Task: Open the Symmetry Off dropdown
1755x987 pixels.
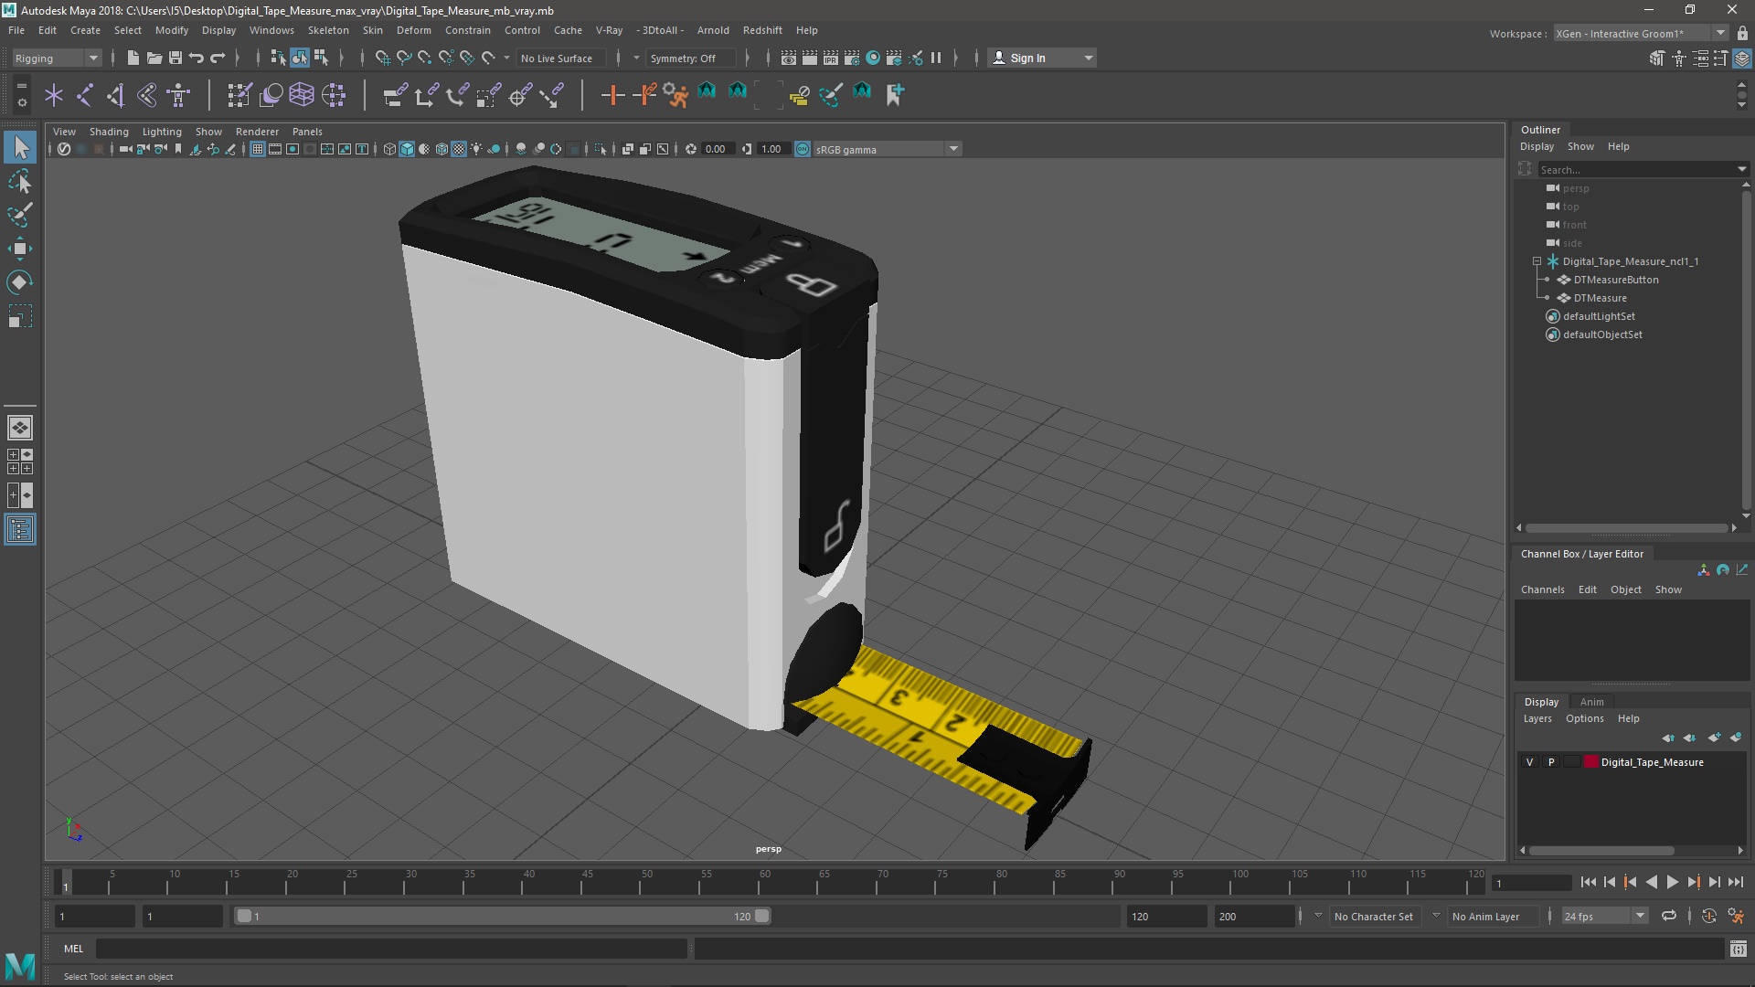Action: click(x=690, y=58)
